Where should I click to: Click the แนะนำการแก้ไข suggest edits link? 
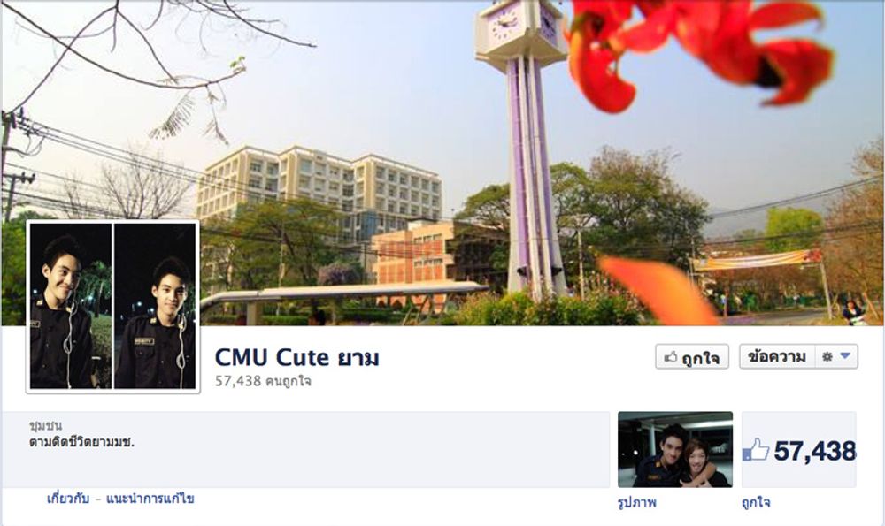[150, 499]
